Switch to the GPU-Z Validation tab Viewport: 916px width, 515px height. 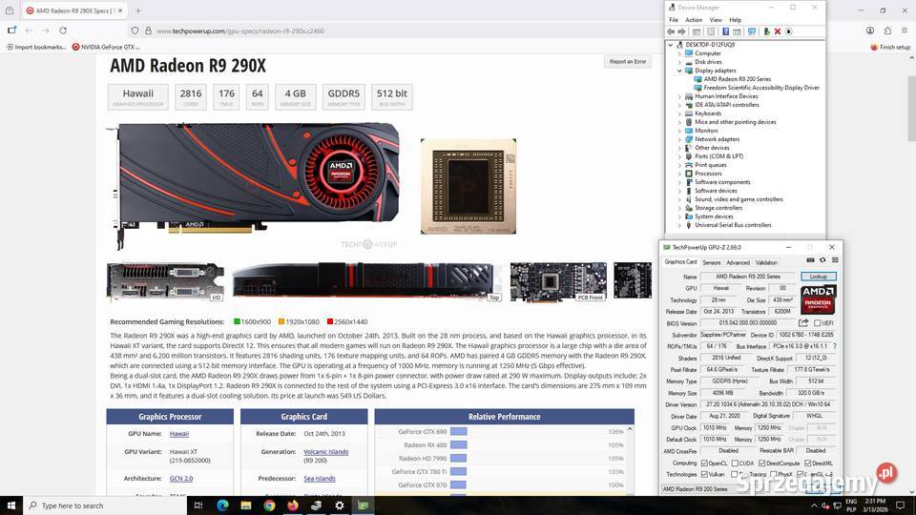766,262
